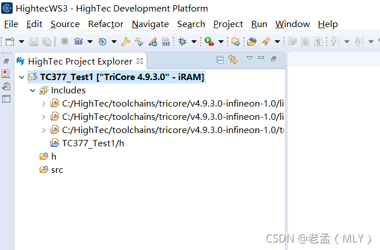Viewport: 380px width, 250px height.
Task: Open the Run menu
Action: click(x=259, y=24)
